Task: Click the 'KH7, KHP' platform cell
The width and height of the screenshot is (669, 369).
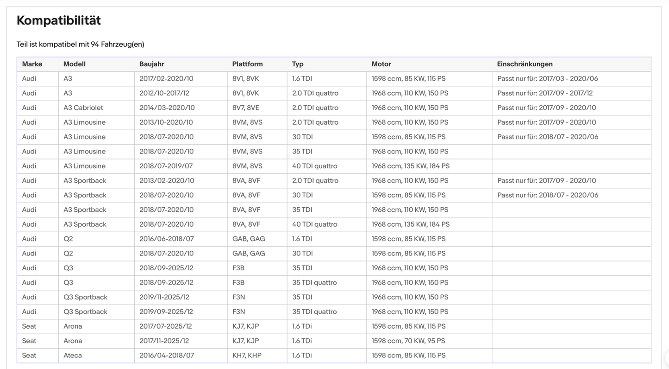Action: tap(257, 356)
